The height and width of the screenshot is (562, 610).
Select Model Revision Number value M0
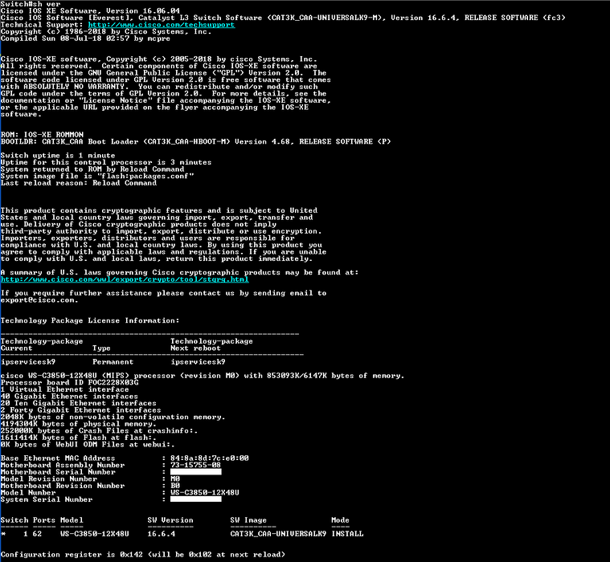(175, 479)
